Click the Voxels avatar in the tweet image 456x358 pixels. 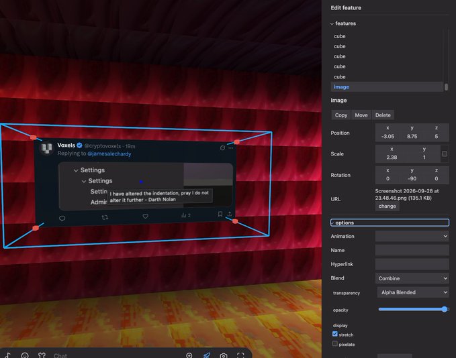(x=46, y=148)
